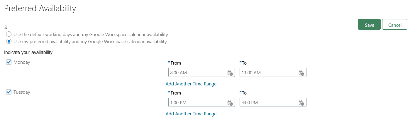Cancel the availability changes
Image resolution: width=410 pixels, height=118 pixels.
[x=395, y=25]
